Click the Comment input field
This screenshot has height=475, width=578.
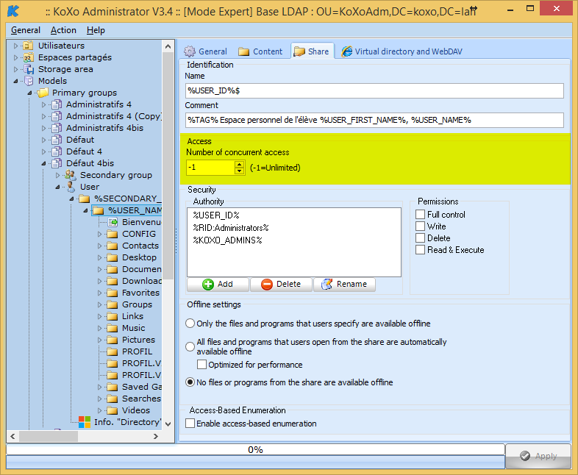click(x=374, y=120)
